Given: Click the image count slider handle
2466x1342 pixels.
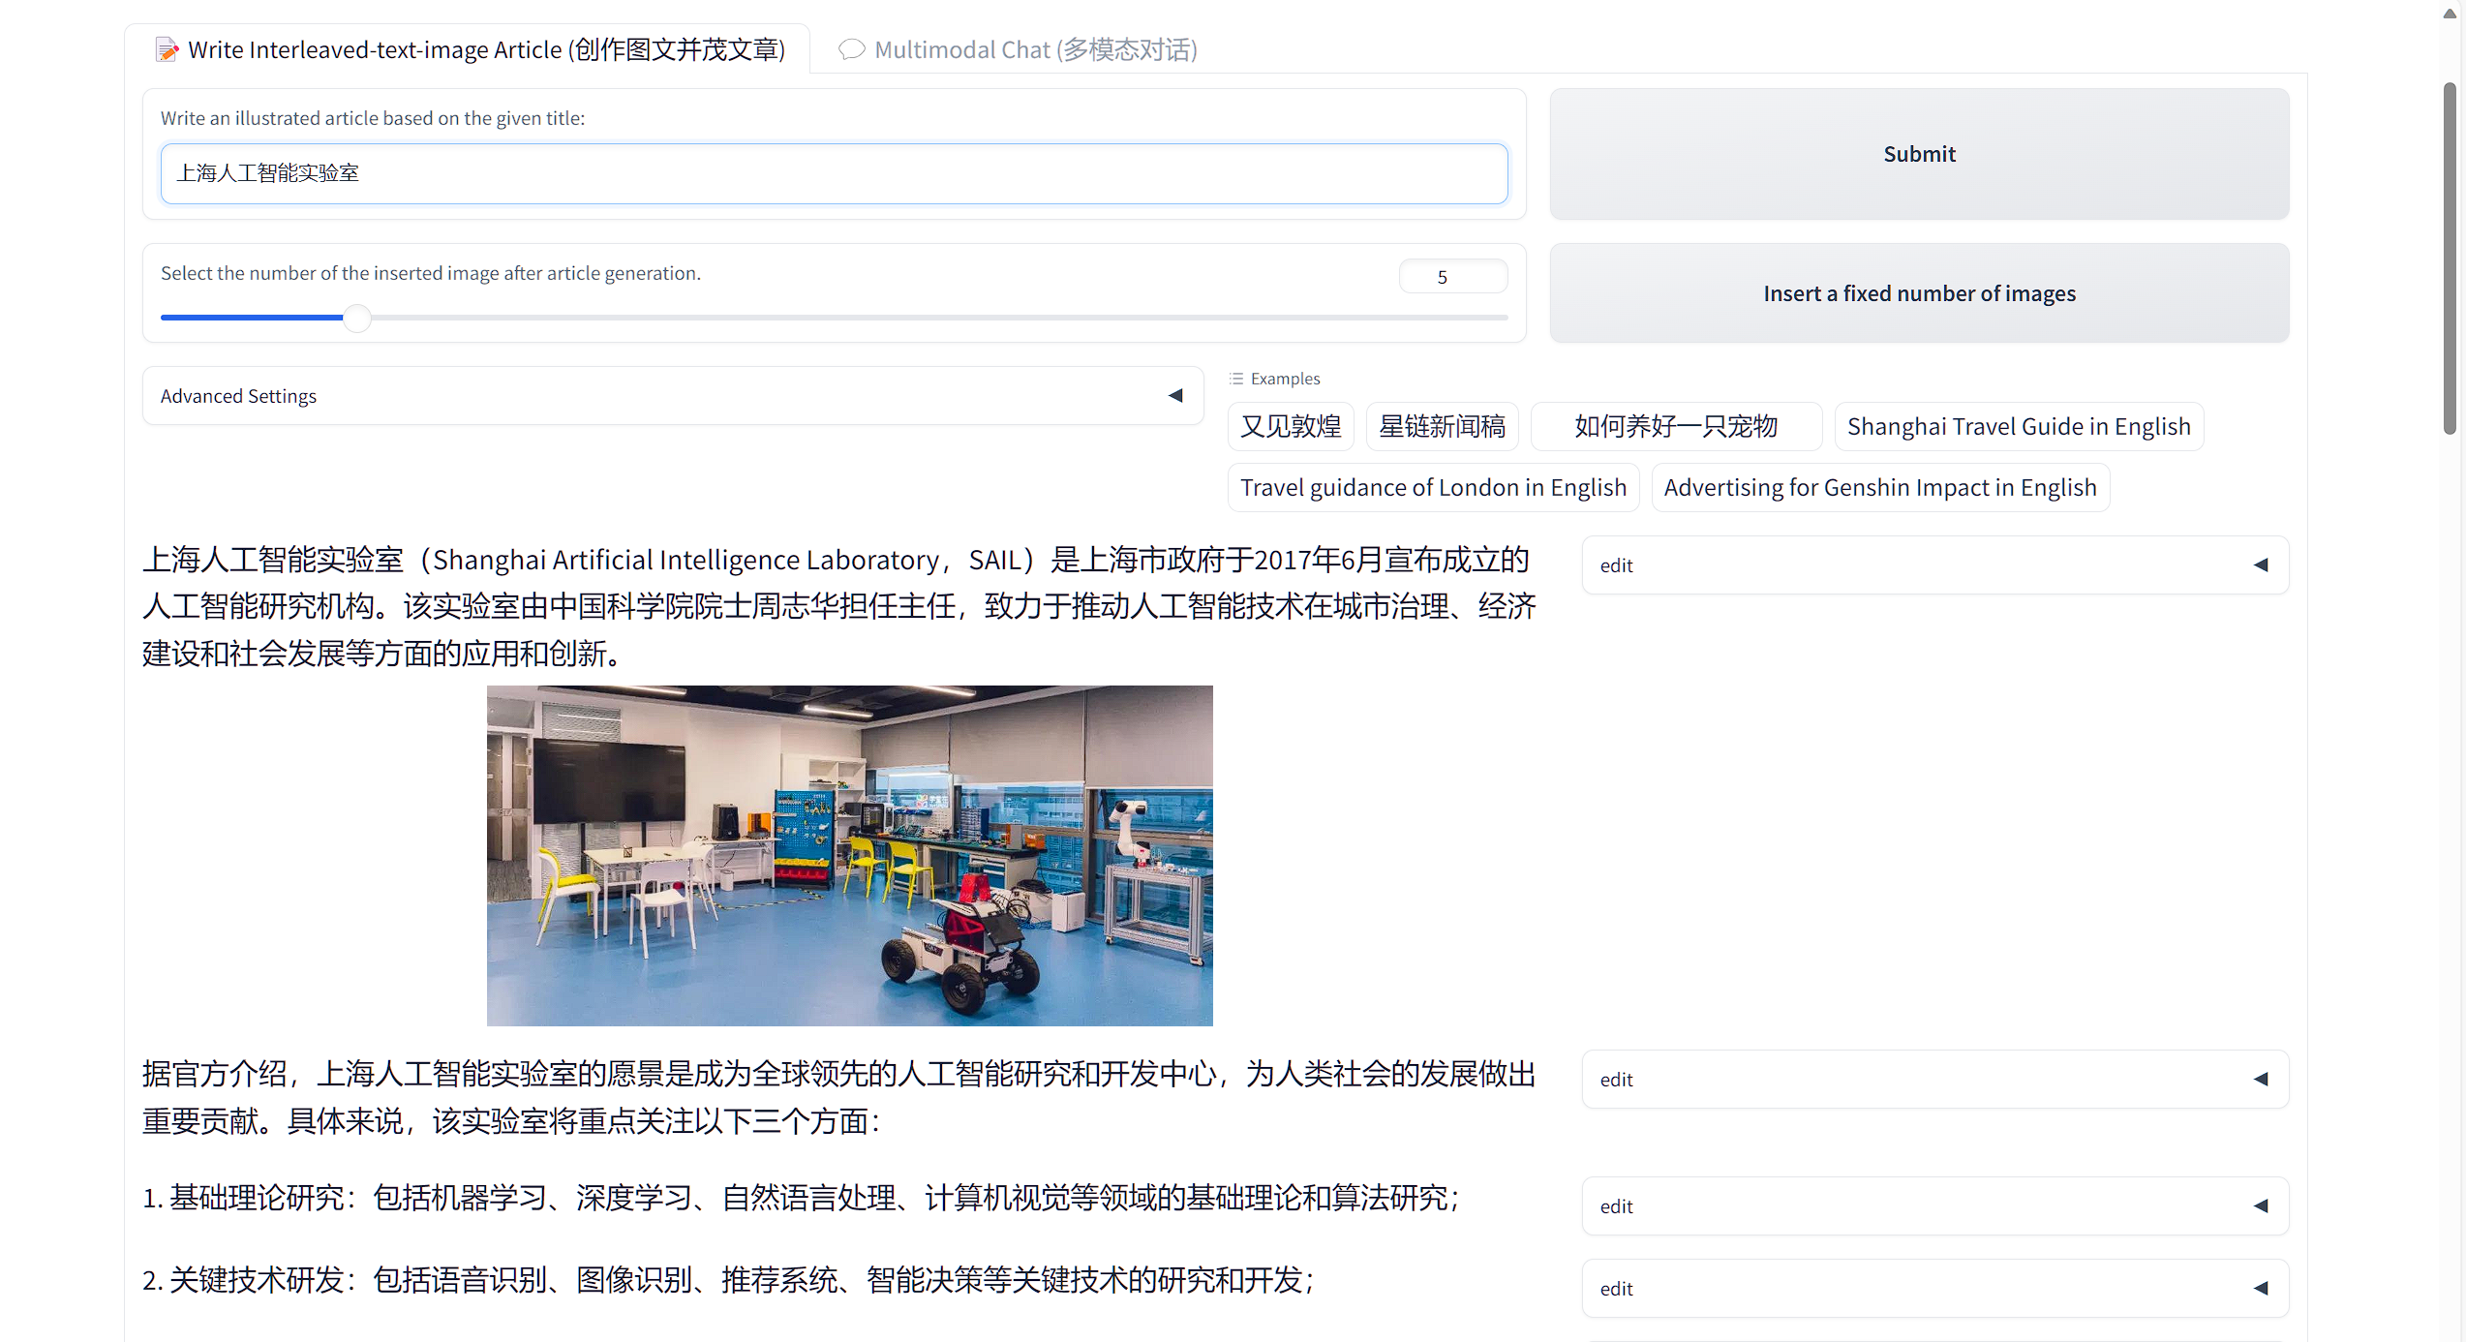Looking at the screenshot, I should point(357,318).
